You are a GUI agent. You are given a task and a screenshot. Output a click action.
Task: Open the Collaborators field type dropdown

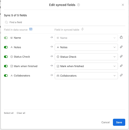86,76
